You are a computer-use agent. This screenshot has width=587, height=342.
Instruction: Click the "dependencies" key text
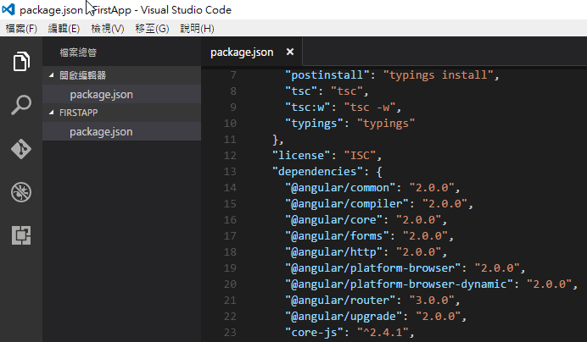tap(317, 172)
